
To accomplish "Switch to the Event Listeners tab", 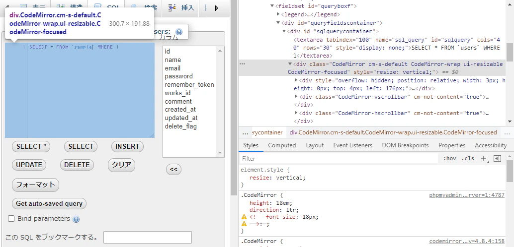I will pos(353,145).
